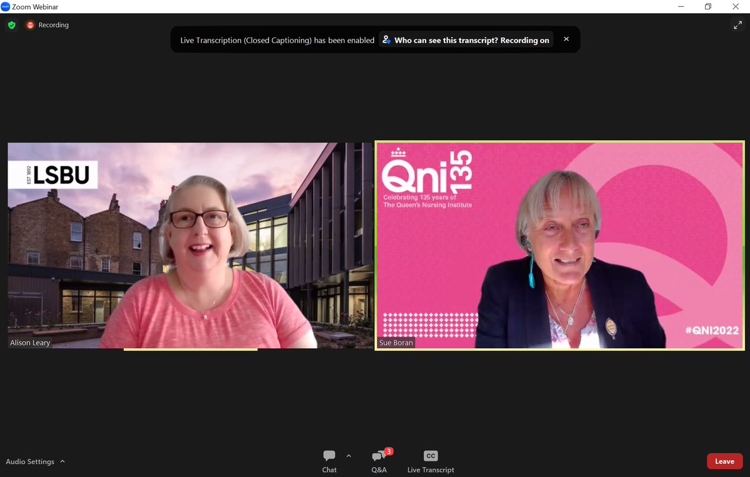The height and width of the screenshot is (477, 750).
Task: Open the Q&A panel
Action: (379, 461)
